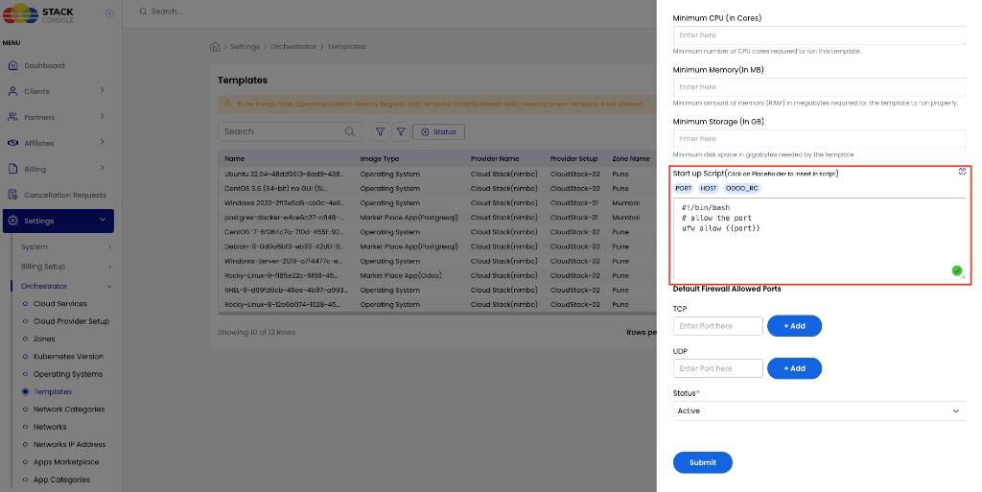982x492 pixels.
Task: Select the Templates radio bullet in the sidebar
Action: [25, 392]
